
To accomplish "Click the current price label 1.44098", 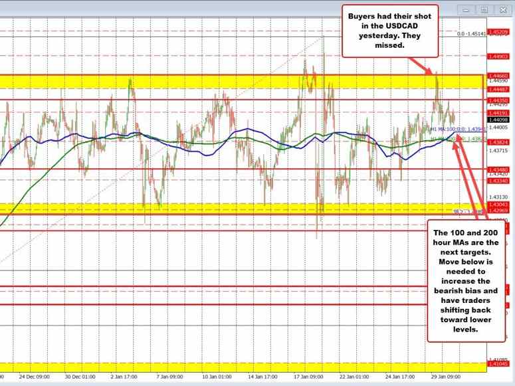I will [498, 120].
